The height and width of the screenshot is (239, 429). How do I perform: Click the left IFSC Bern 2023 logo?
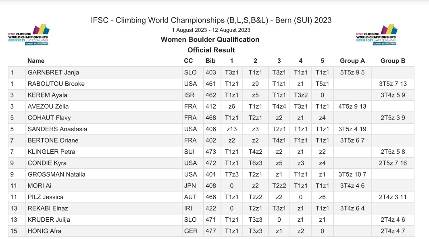(x=29, y=35)
